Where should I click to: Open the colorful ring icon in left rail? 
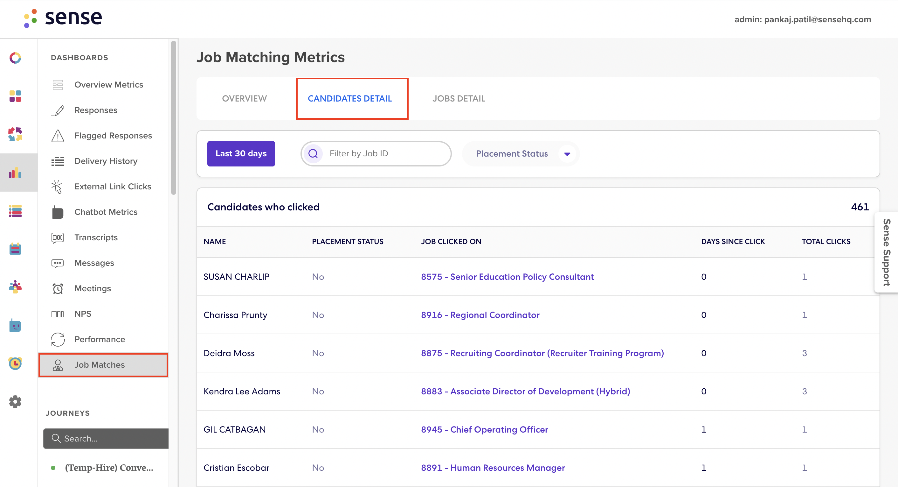(x=15, y=58)
